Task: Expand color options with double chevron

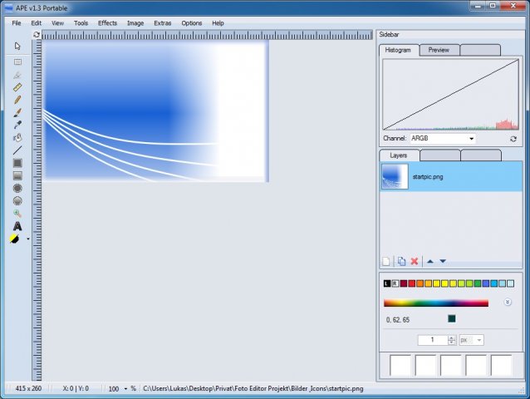Action: click(508, 302)
